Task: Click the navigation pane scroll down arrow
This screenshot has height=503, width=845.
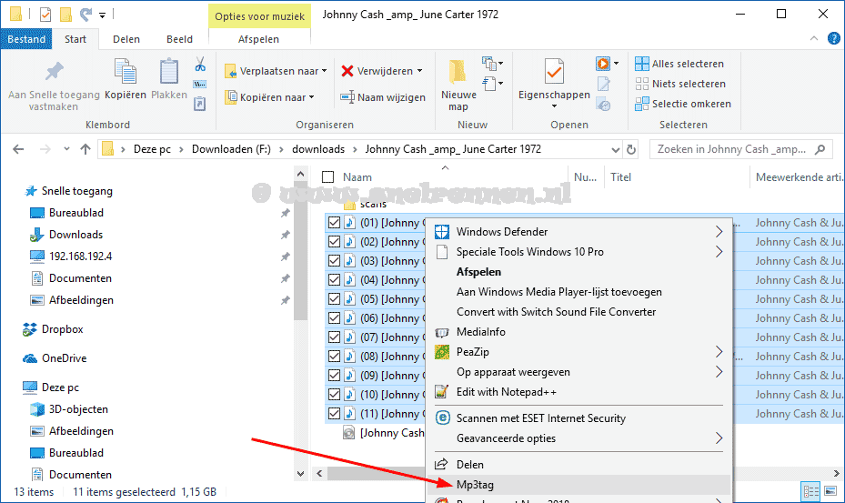Action: click(300, 474)
